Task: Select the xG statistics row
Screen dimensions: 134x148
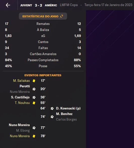Action: pyautogui.click(x=43, y=36)
